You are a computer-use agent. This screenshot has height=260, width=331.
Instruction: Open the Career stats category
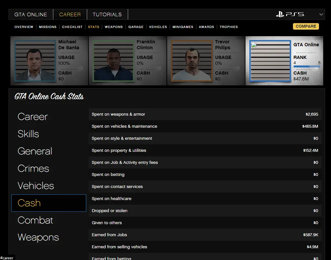click(x=33, y=117)
